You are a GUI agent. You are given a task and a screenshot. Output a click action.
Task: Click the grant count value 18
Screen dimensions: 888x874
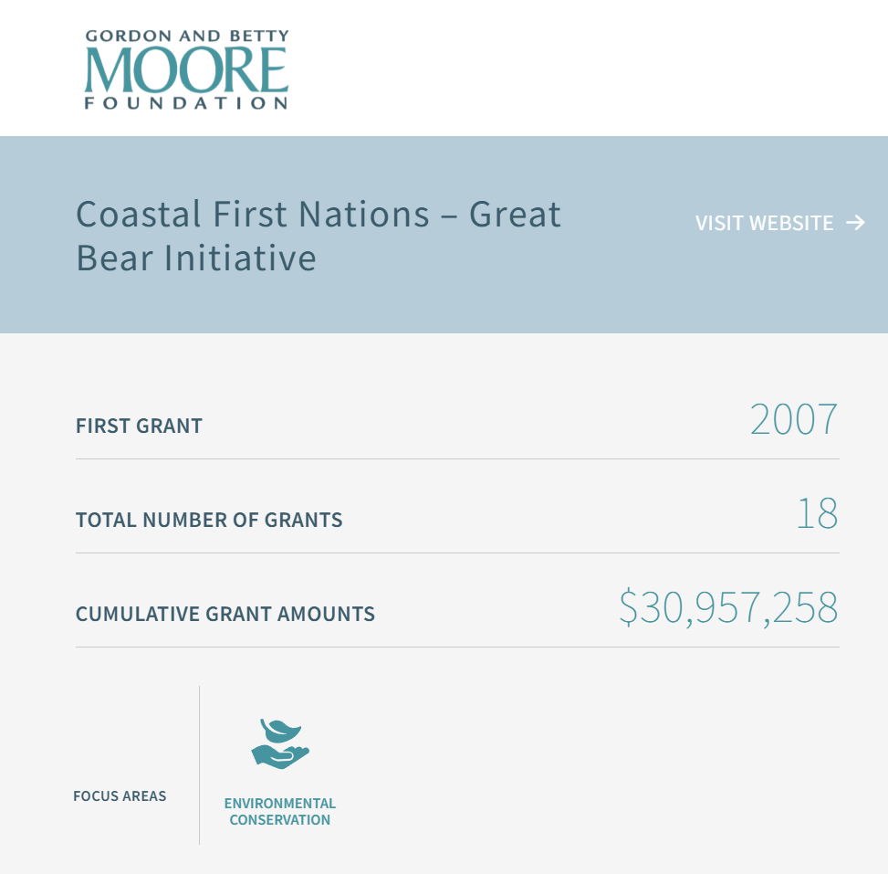pos(817,514)
